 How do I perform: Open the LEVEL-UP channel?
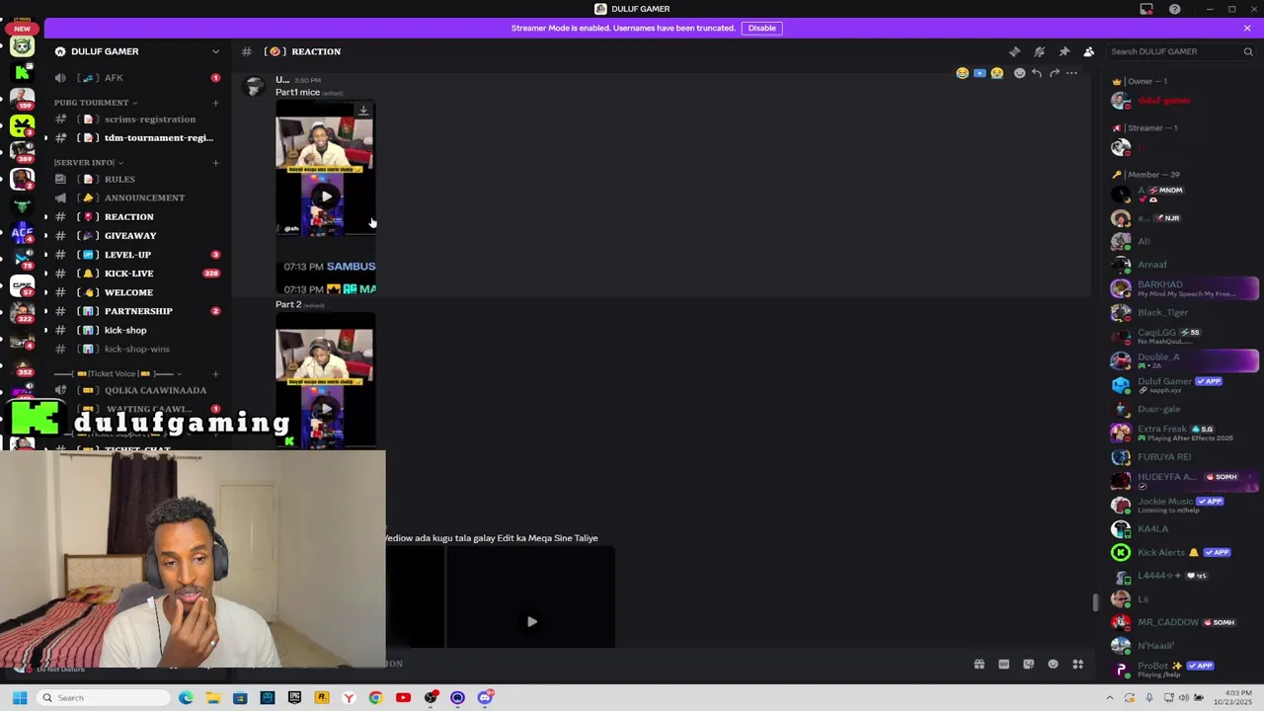point(138,255)
